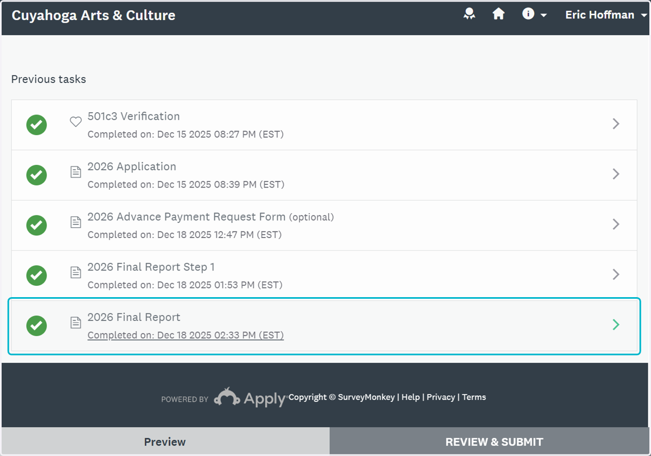The height and width of the screenshot is (456, 651).
Task: Expand the Final Report Step 1 row chevron
Action: point(616,274)
